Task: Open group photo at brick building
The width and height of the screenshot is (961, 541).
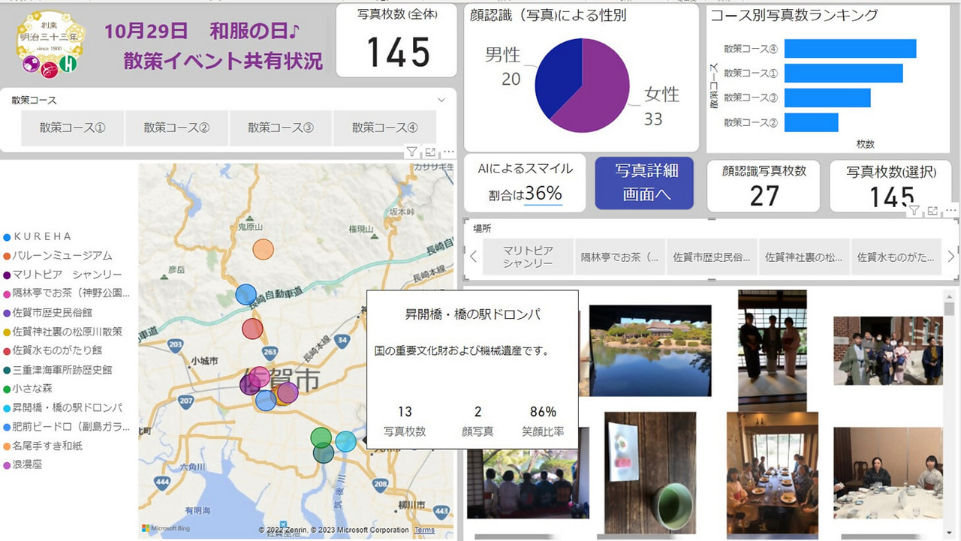Action: [888, 350]
